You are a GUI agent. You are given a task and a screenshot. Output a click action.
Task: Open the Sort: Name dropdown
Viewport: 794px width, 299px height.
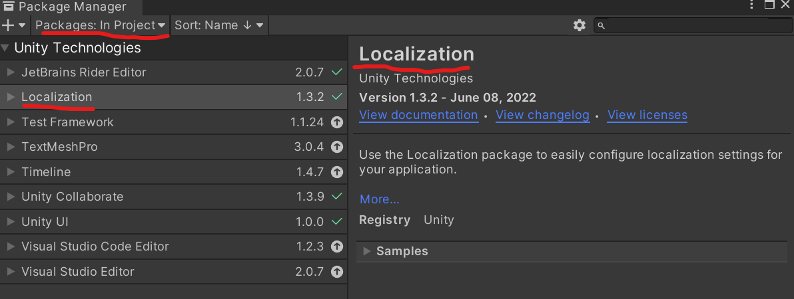(218, 25)
